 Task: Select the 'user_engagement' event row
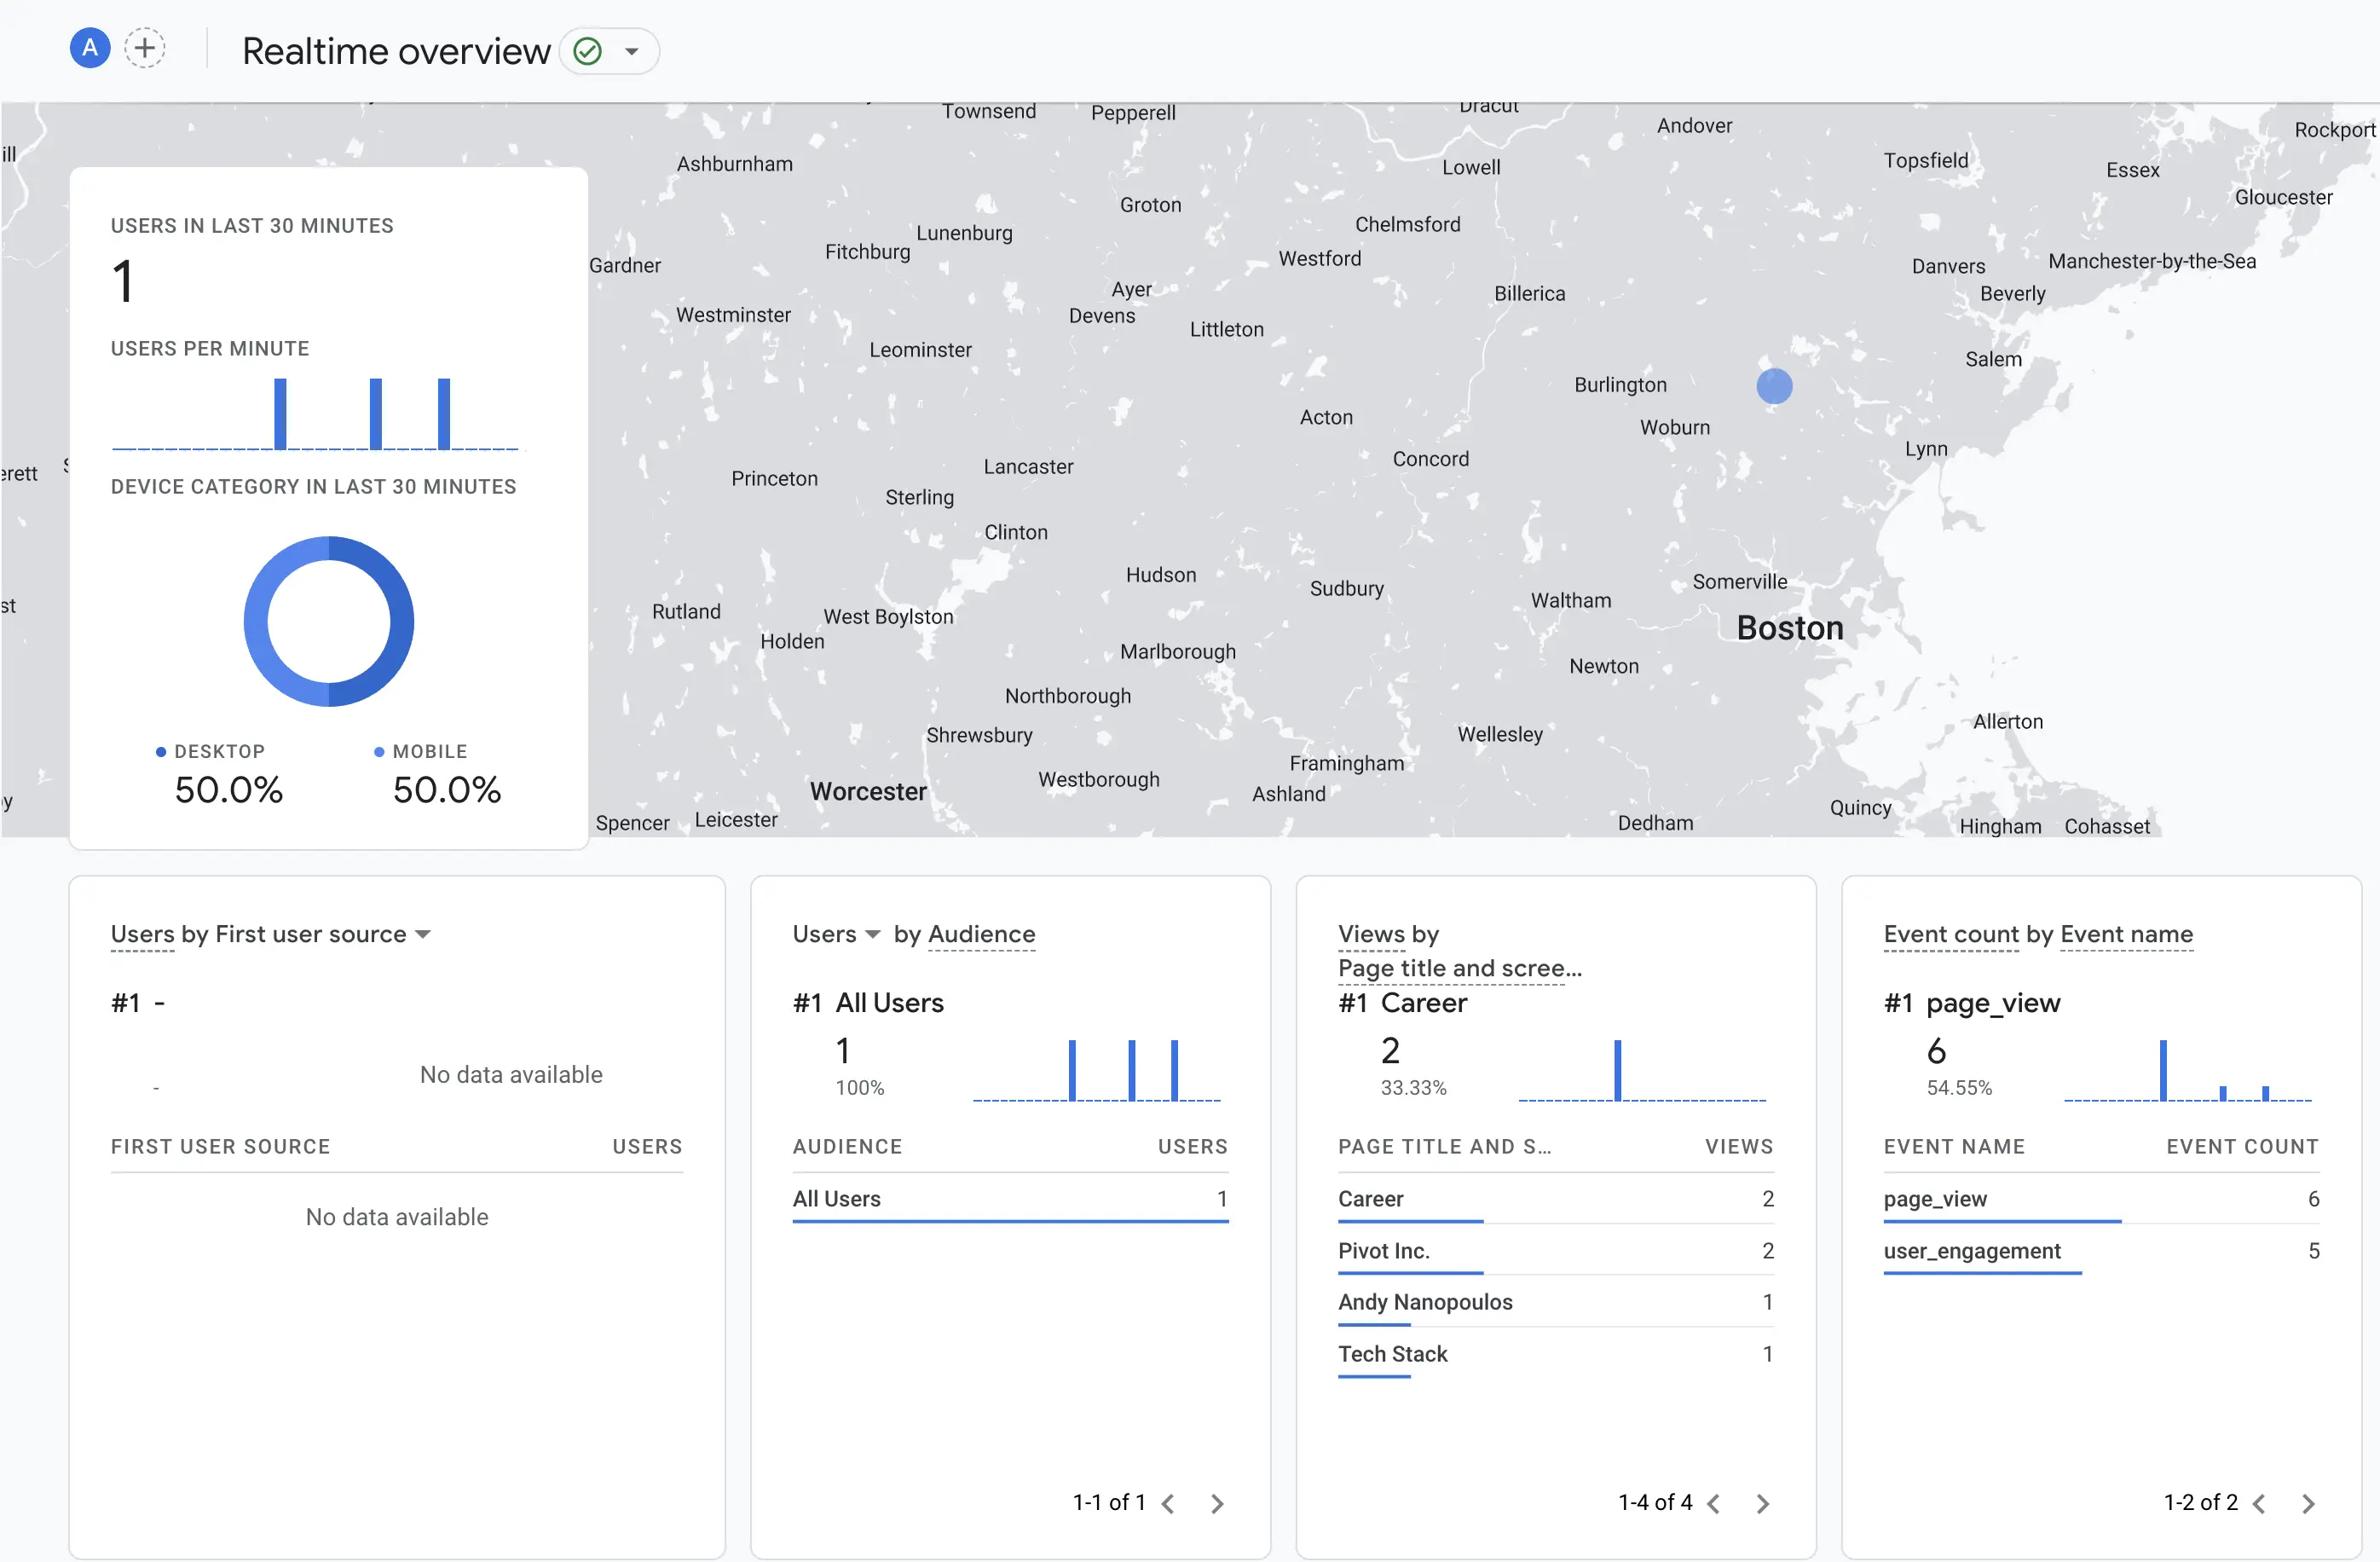click(x=2102, y=1251)
